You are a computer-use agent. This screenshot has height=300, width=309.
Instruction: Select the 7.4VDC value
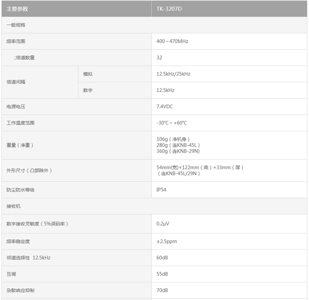pos(165,107)
